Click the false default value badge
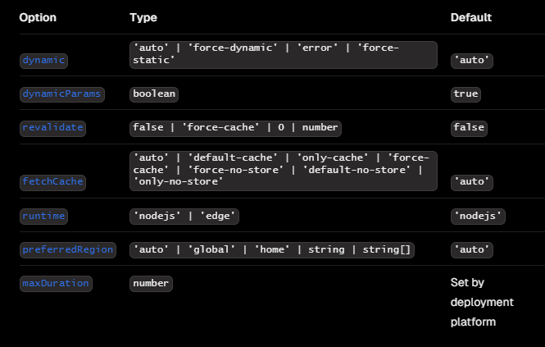 tap(469, 128)
